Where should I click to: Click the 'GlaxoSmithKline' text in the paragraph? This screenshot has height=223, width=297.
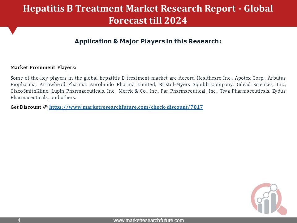pos(30,91)
